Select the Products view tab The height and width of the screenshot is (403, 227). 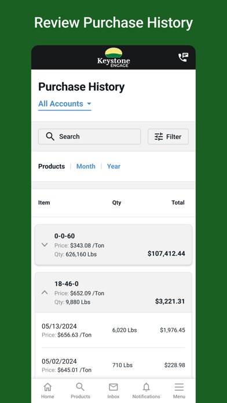click(52, 166)
